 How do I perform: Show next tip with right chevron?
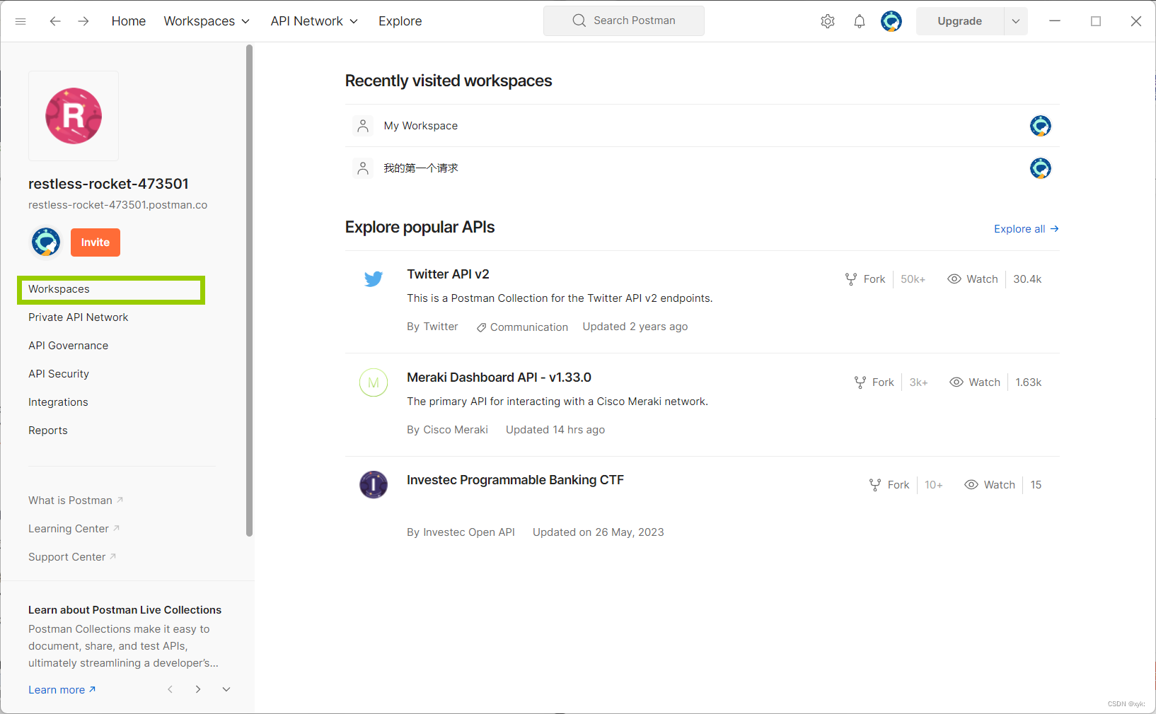[198, 689]
